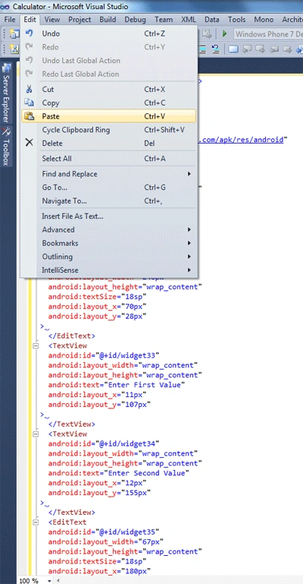Choose Select All in Edit menu
Image resolution: width=303 pixels, height=584 pixels.
pos(109,158)
